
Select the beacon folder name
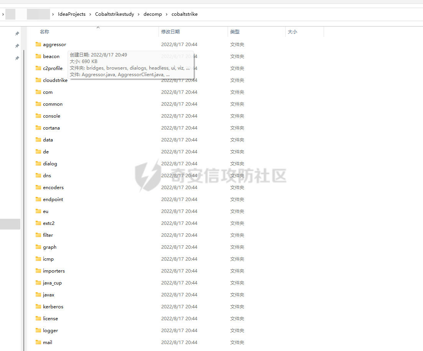51,57
